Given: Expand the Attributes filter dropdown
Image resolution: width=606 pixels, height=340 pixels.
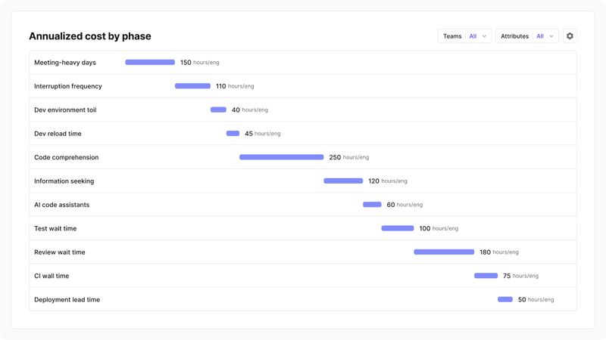Looking at the screenshot, I should [526, 36].
